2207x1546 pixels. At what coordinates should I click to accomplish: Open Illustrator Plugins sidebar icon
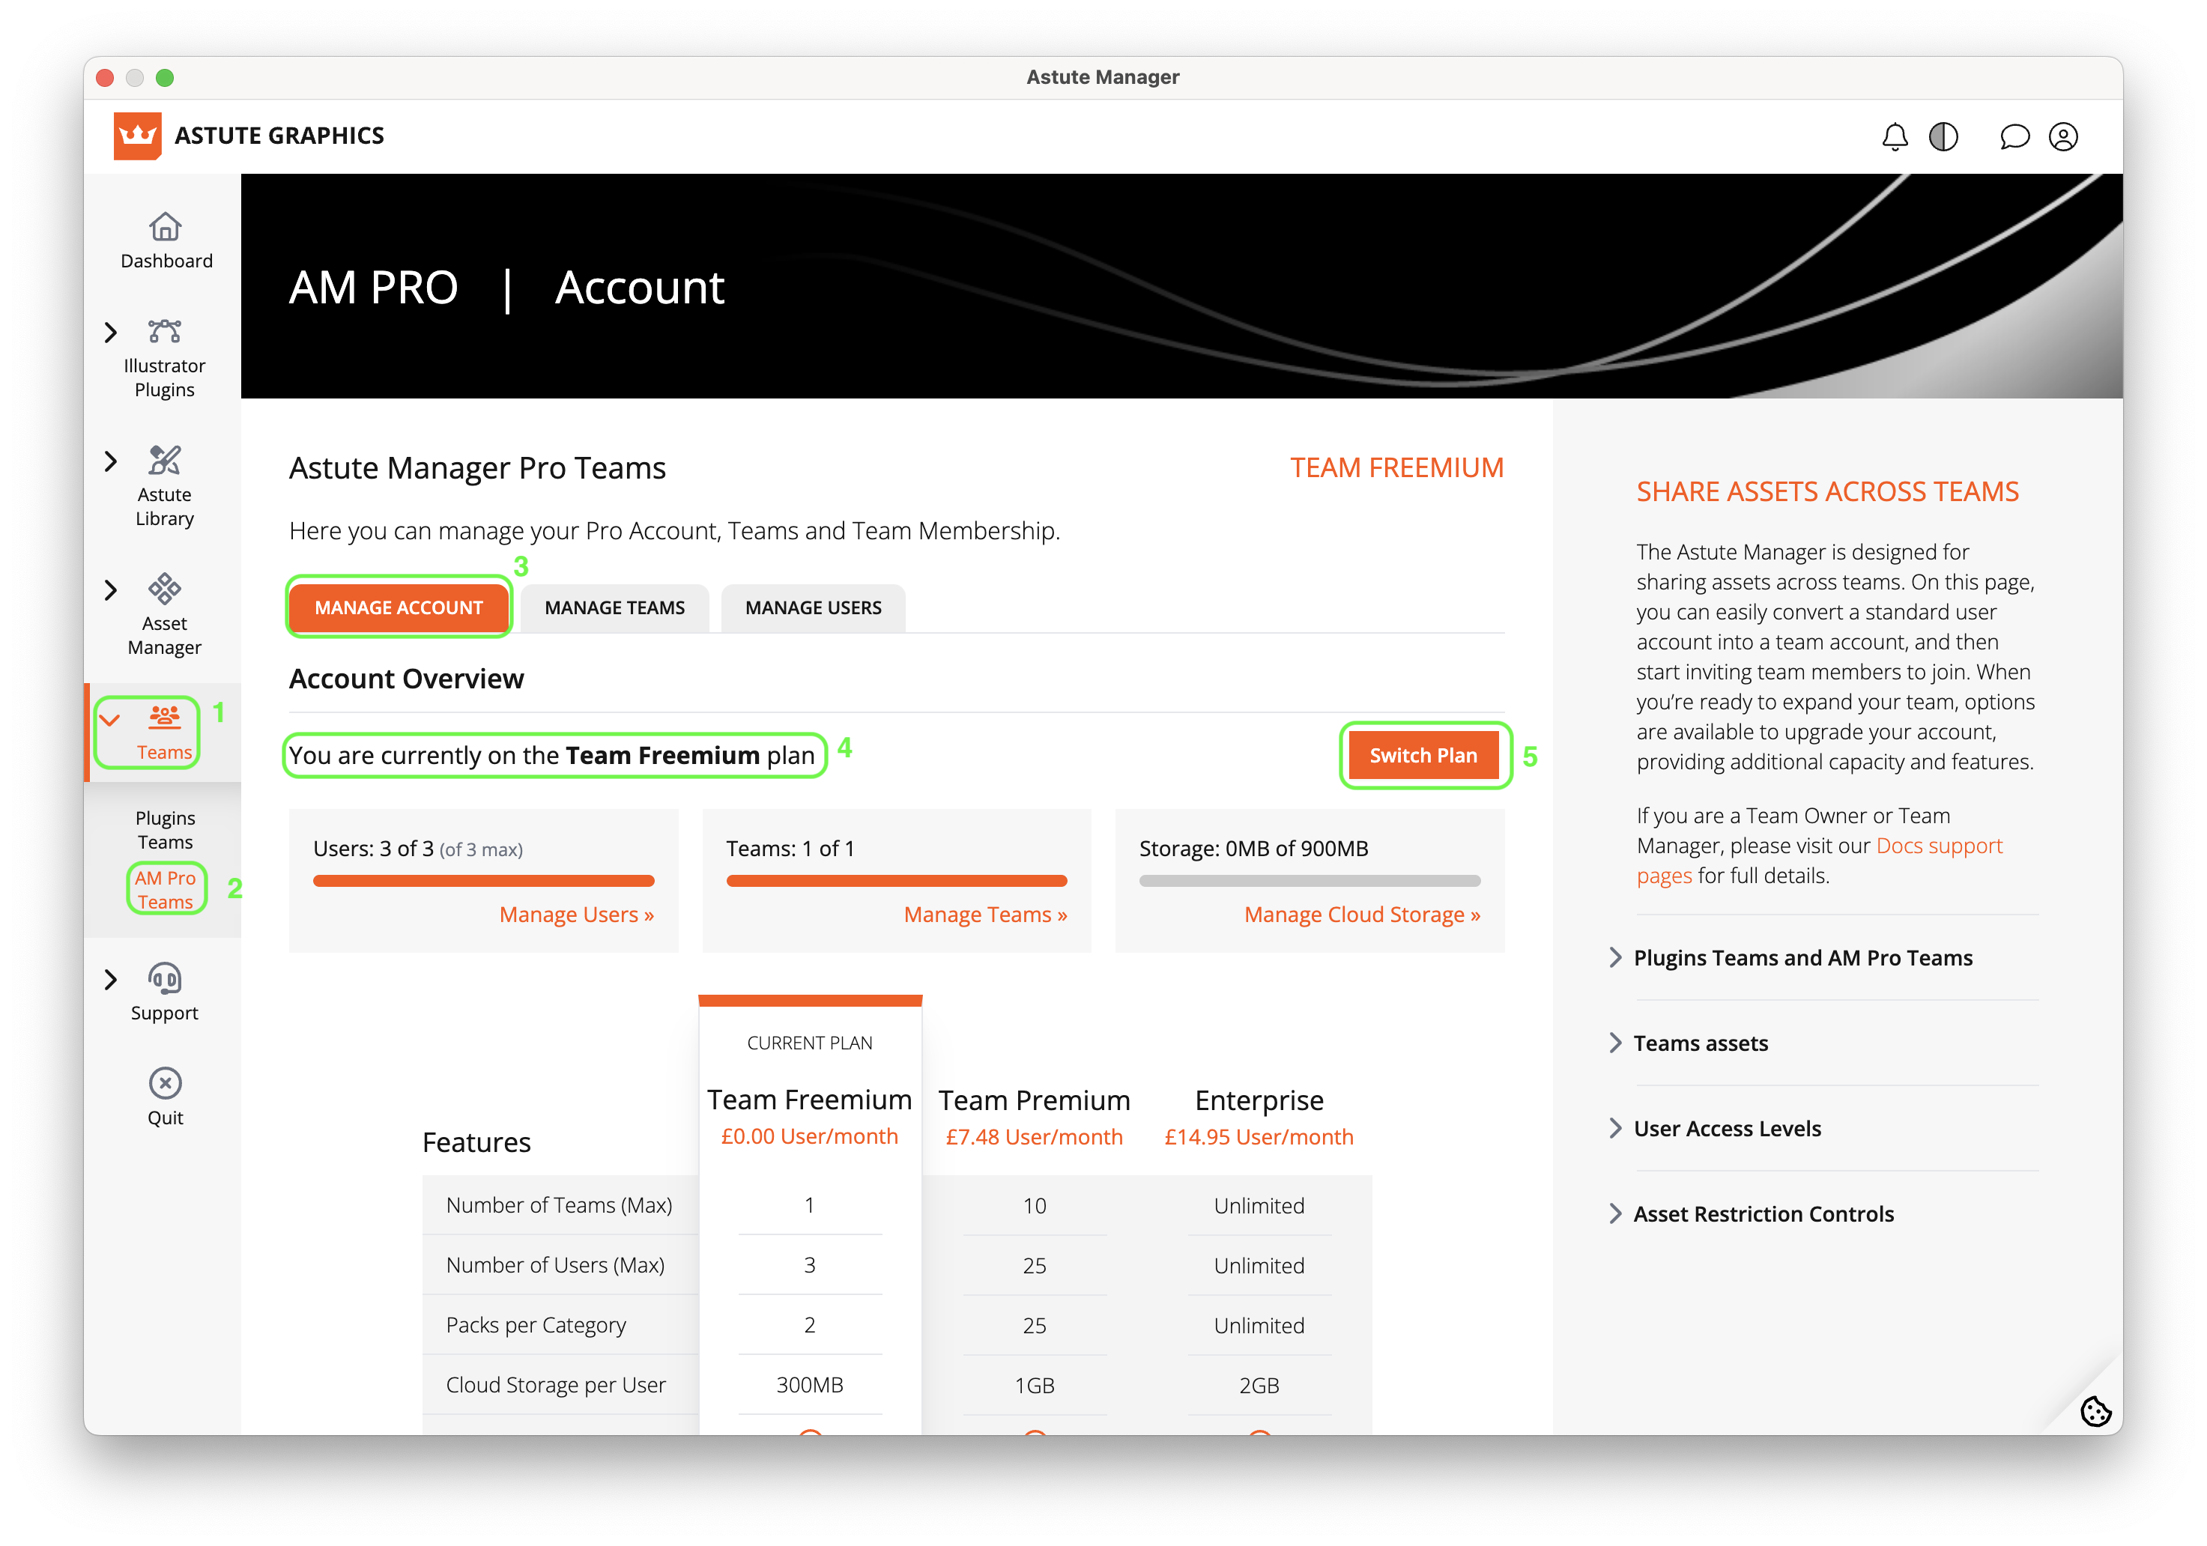click(164, 332)
